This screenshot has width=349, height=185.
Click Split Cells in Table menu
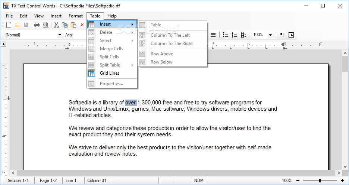[x=112, y=57]
